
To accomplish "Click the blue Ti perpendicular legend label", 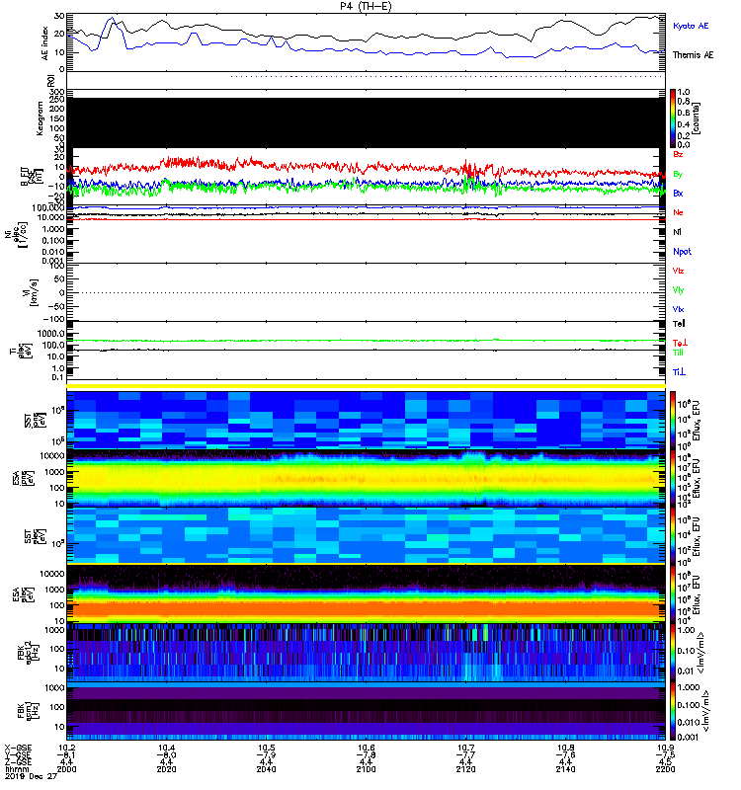I will 679,372.
